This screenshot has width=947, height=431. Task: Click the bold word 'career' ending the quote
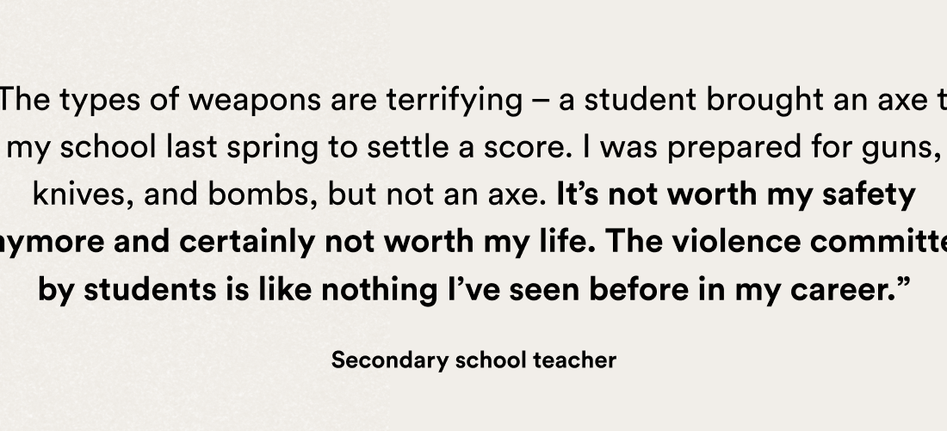click(x=844, y=291)
